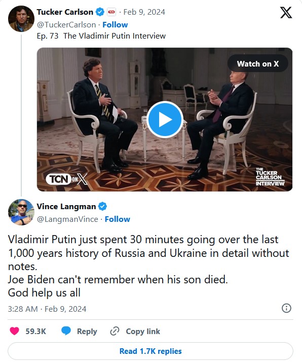This screenshot has height=363, width=302.
Task: Open Vince Langman's profile picture
Action: [21, 212]
